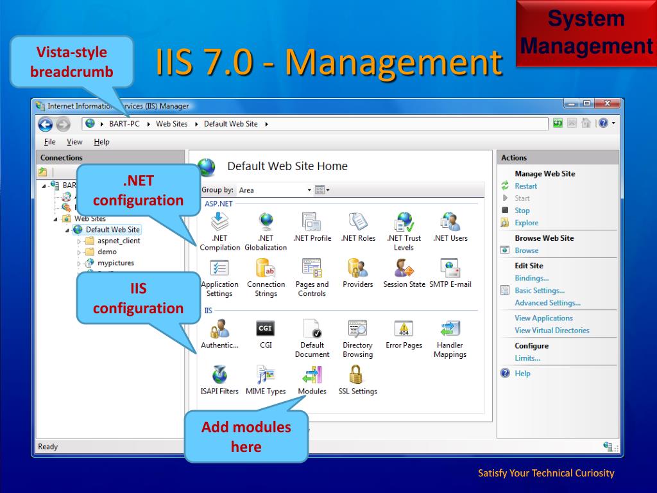Collapse the Default Web Site node
The height and width of the screenshot is (493, 657).
coord(67,230)
